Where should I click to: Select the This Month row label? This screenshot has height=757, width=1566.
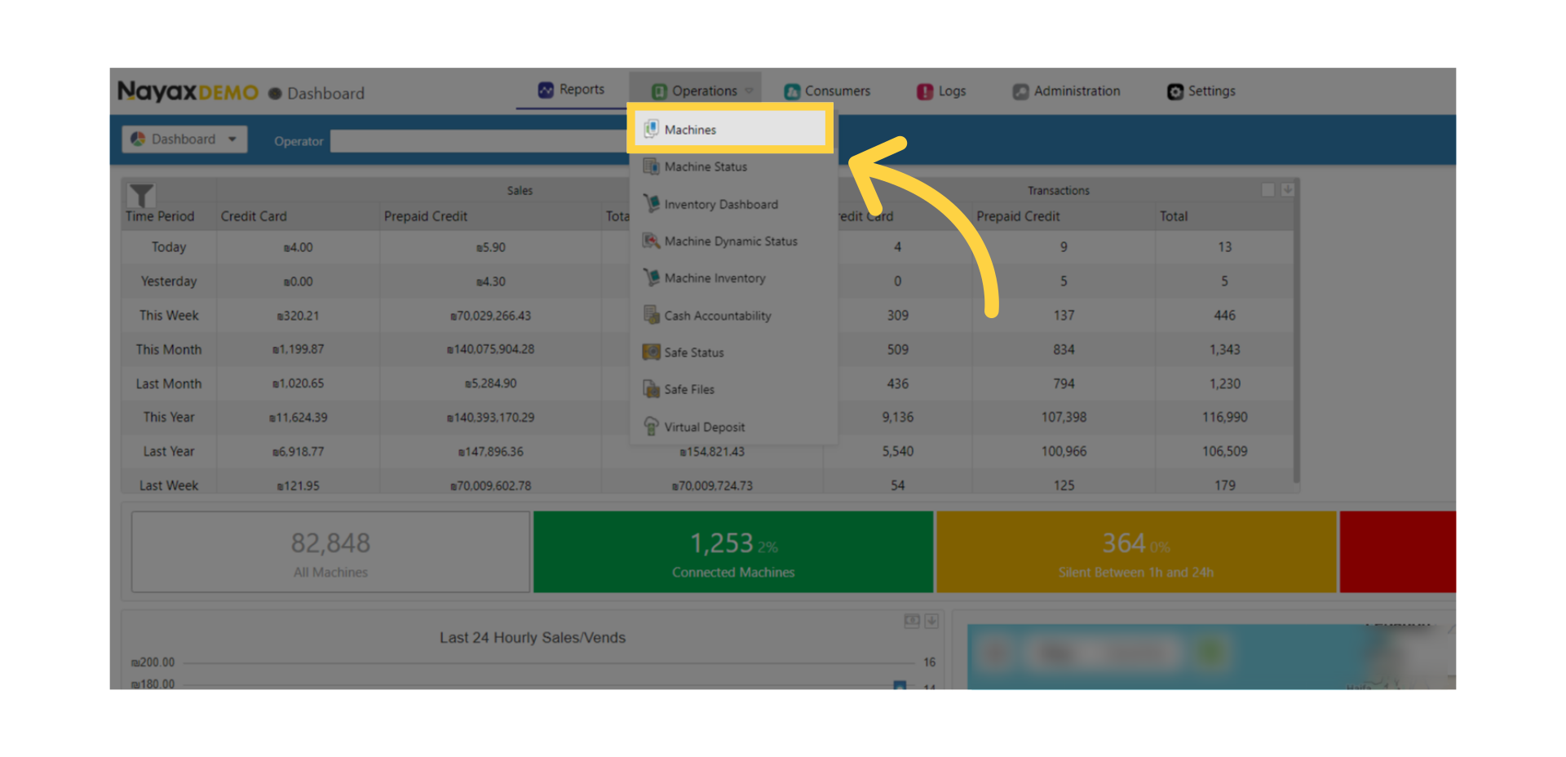point(169,349)
